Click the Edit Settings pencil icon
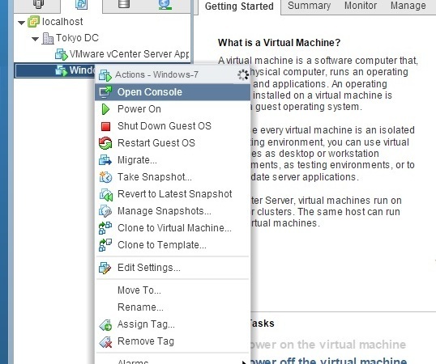The width and height of the screenshot is (436, 364). click(x=105, y=268)
